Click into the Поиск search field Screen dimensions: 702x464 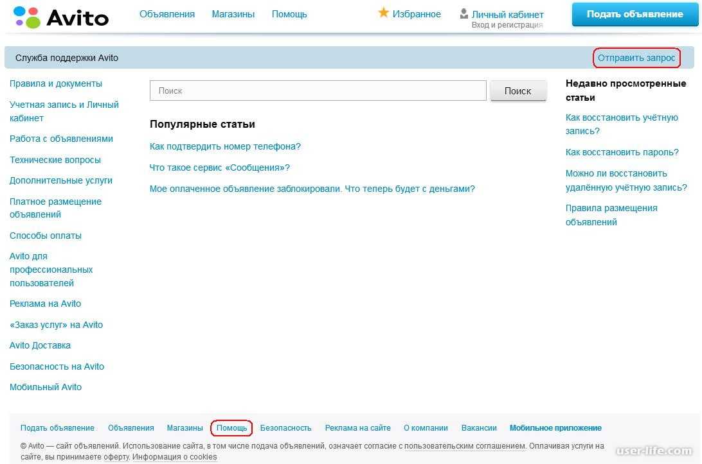pos(318,90)
